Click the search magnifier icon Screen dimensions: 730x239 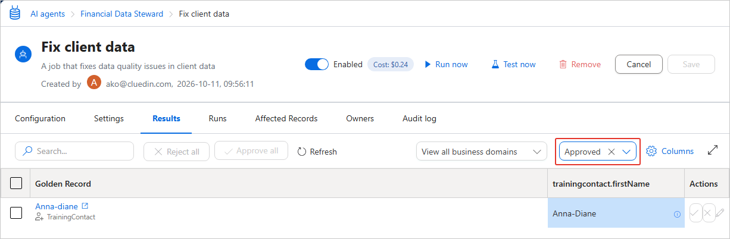27,151
